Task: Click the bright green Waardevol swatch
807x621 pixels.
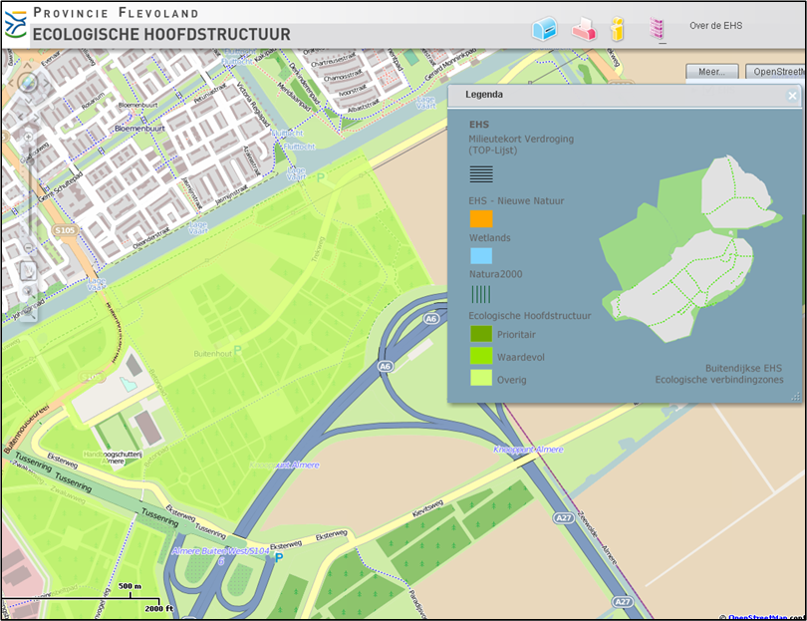Action: 481,356
